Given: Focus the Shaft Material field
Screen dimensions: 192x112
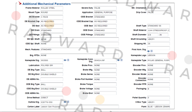Looking at the screenshot, I should 158,30.
